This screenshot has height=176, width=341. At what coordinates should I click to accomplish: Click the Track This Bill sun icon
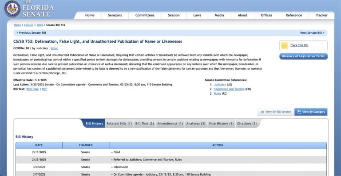coord(285,45)
